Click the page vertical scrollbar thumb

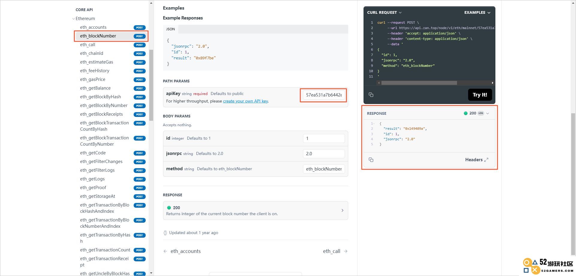click(573, 184)
